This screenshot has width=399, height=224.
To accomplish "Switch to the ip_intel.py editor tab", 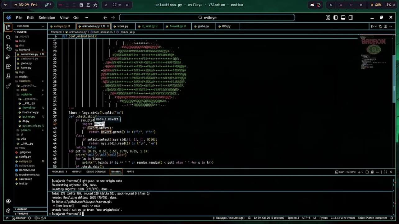I will (x=149, y=26).
